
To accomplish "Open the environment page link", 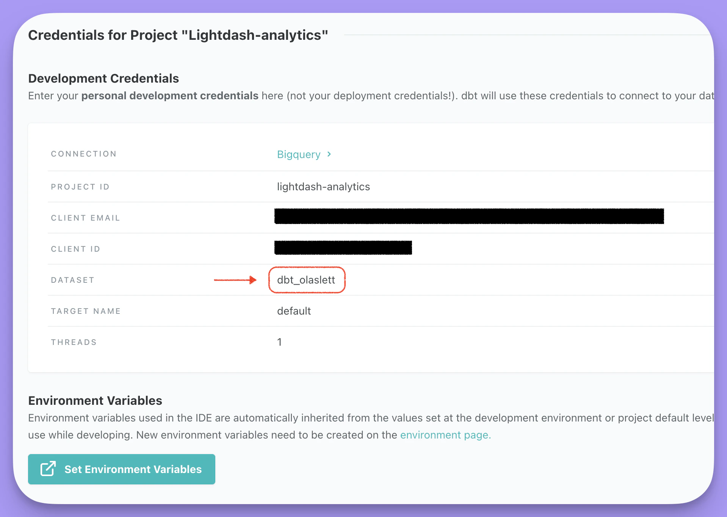I will click(x=445, y=435).
